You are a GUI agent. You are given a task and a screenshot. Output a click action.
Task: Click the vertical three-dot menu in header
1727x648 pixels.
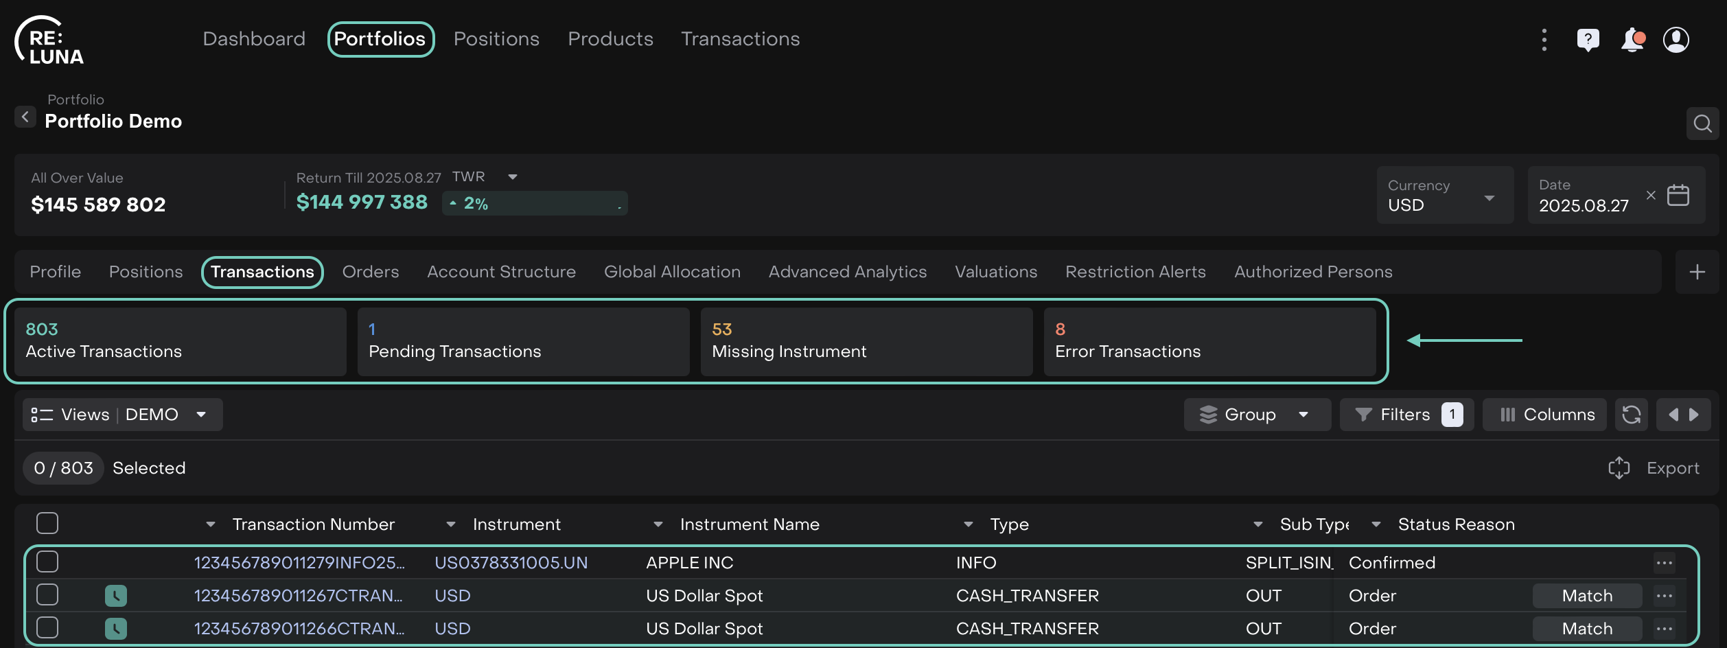tap(1544, 40)
